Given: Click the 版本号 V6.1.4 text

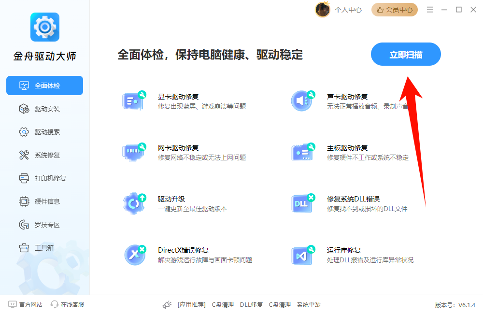Looking at the screenshot, I should [x=455, y=305].
